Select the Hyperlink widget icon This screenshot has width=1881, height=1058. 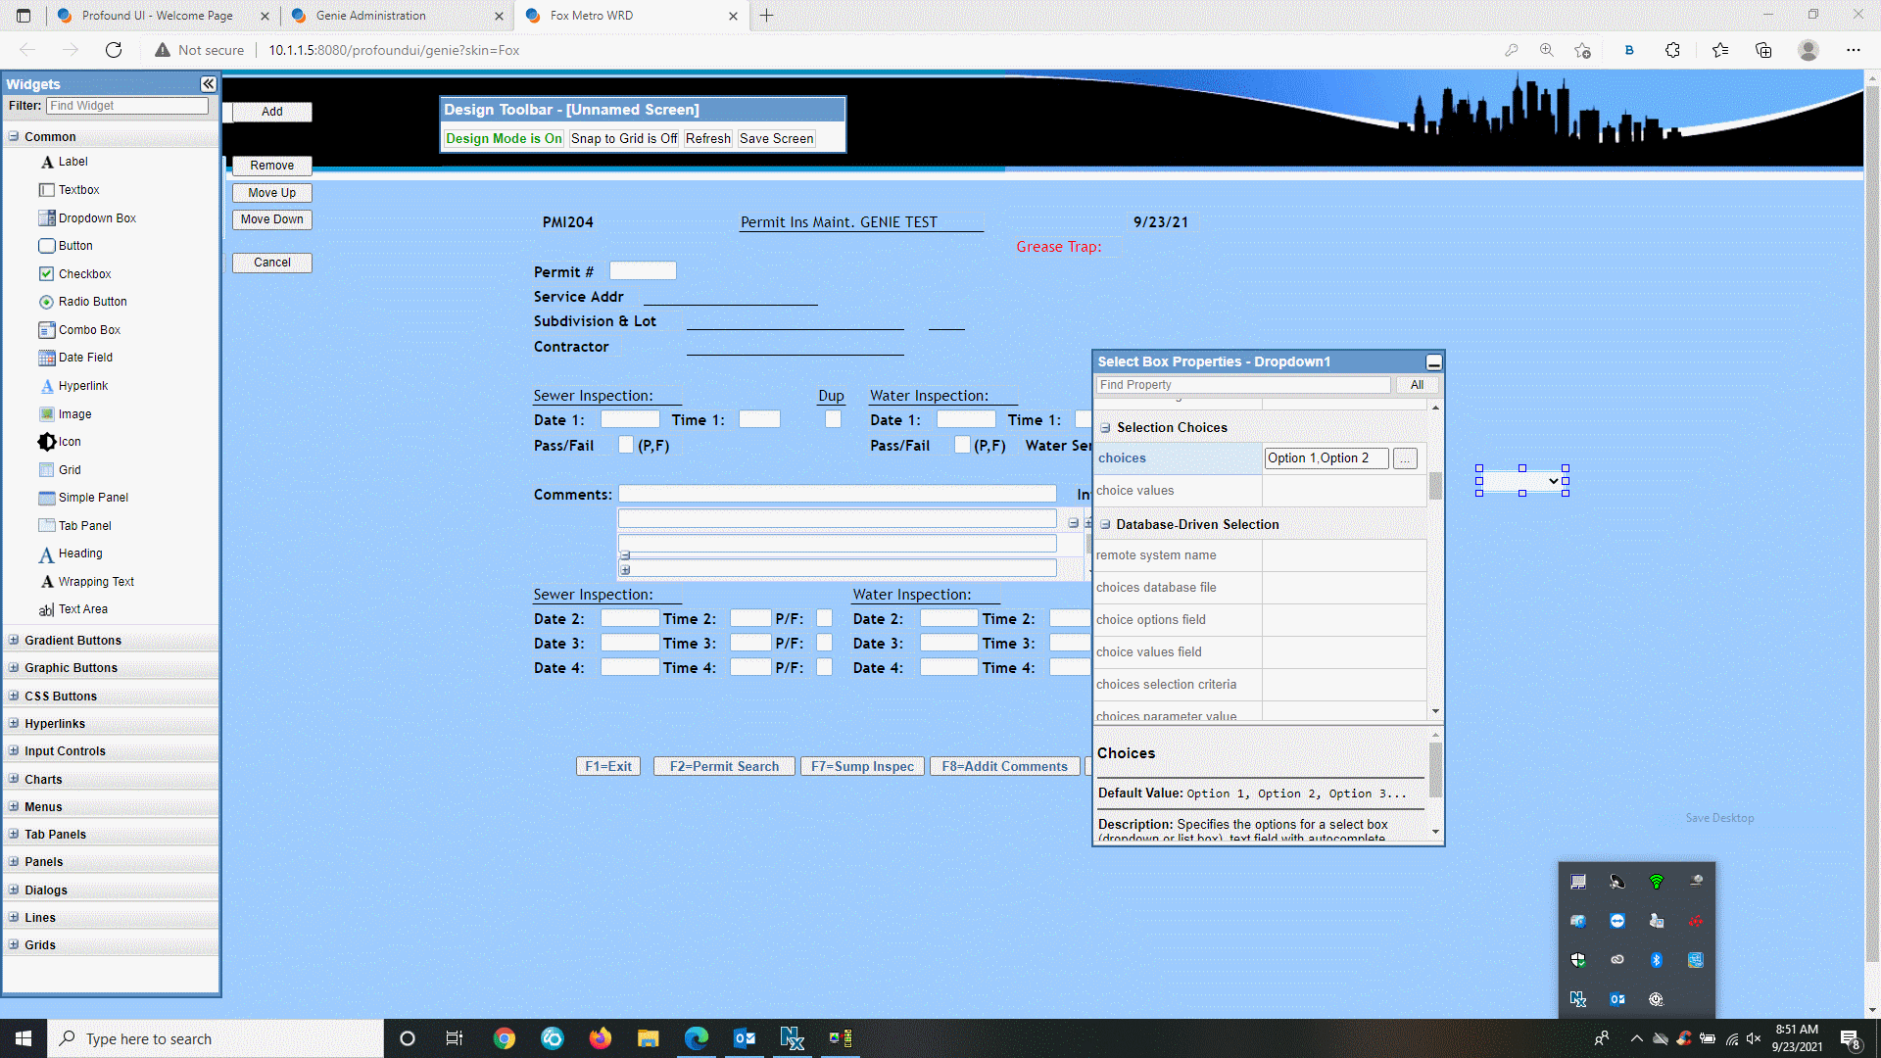point(46,385)
